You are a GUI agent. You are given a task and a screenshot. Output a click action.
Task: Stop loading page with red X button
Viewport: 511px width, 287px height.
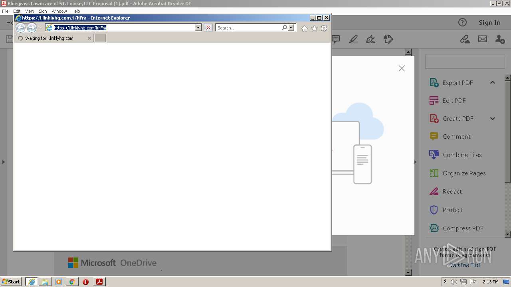208,28
